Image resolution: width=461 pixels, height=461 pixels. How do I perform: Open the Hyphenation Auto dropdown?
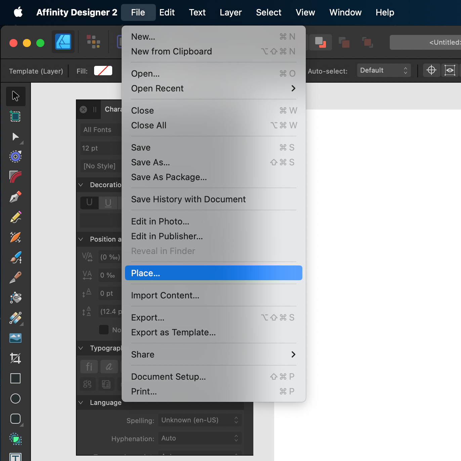(200, 438)
